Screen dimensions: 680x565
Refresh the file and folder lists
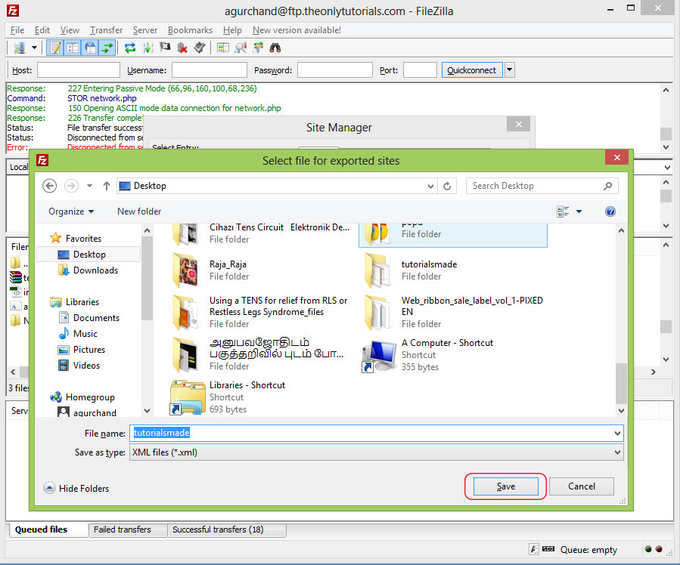pyautogui.click(x=129, y=47)
